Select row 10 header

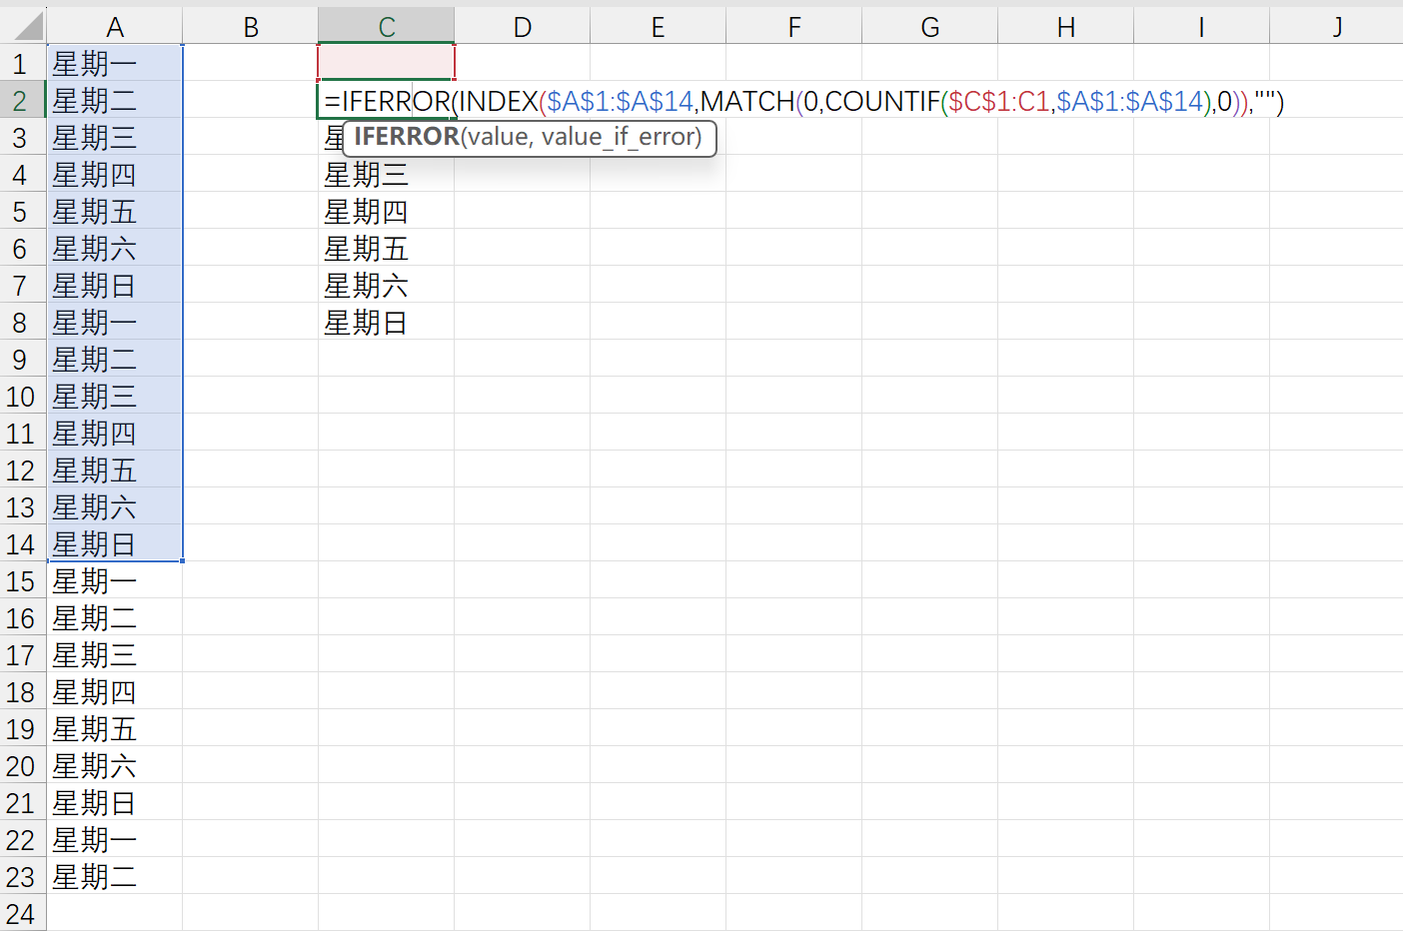click(x=23, y=396)
